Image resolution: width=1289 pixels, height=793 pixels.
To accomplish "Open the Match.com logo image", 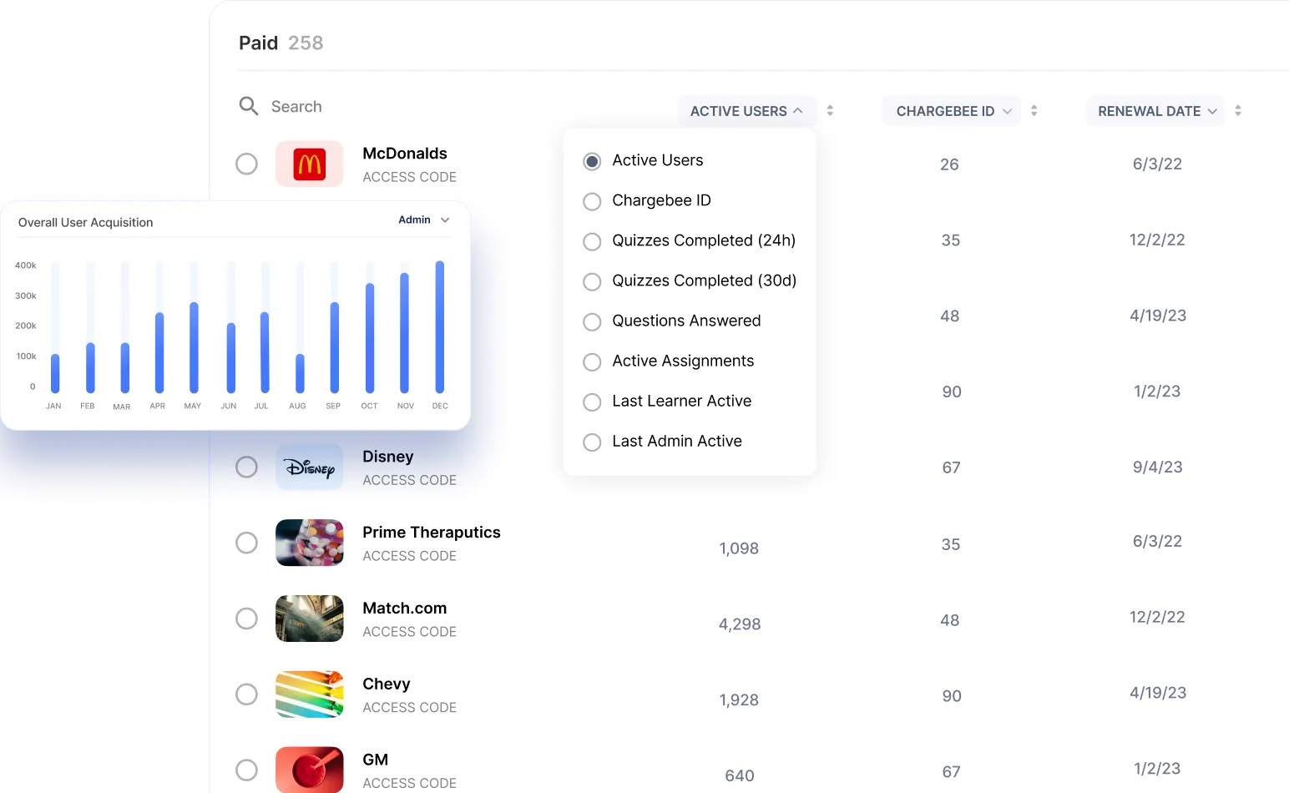I will (x=310, y=619).
